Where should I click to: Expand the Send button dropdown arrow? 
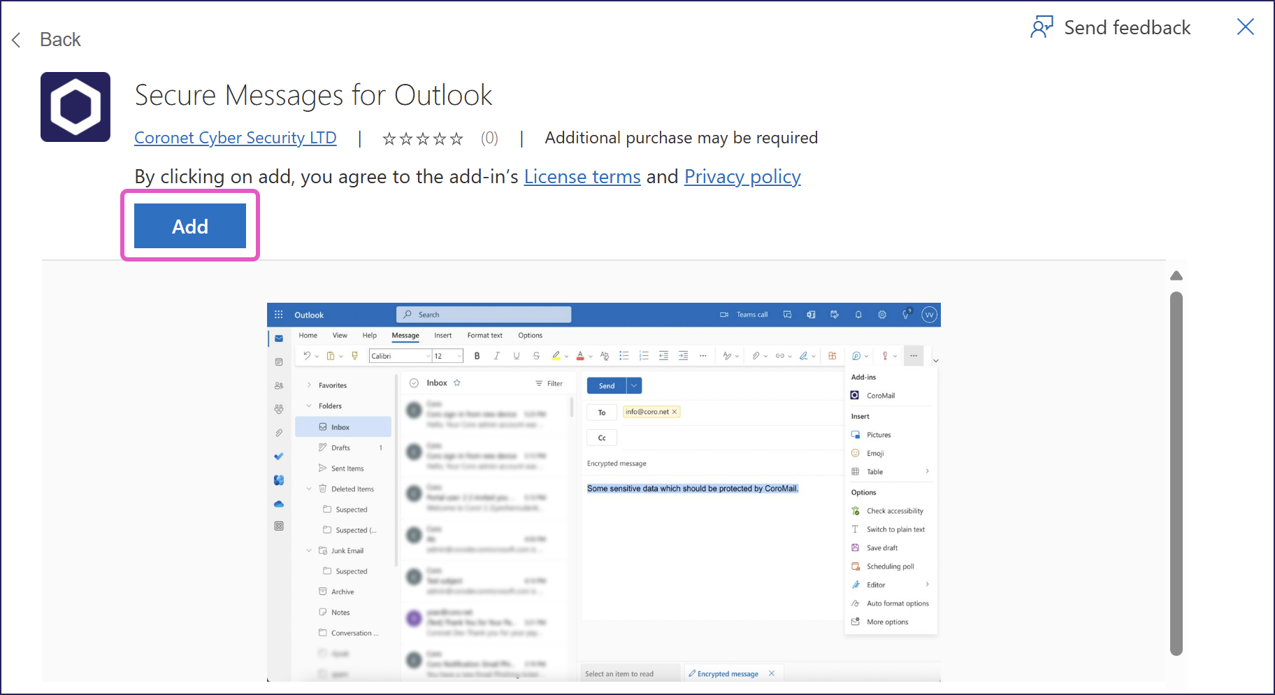[634, 386]
